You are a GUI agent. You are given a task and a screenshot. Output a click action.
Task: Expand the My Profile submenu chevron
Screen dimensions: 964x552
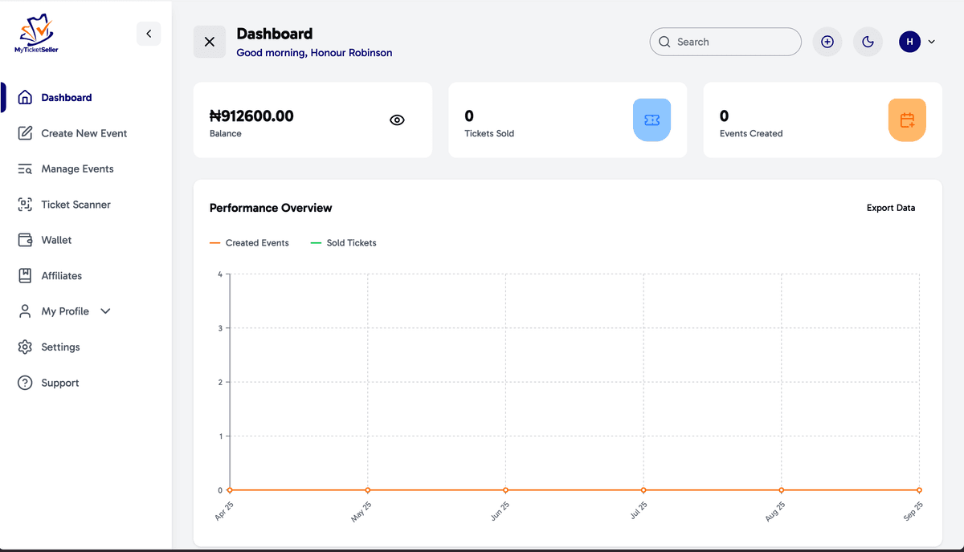point(105,311)
